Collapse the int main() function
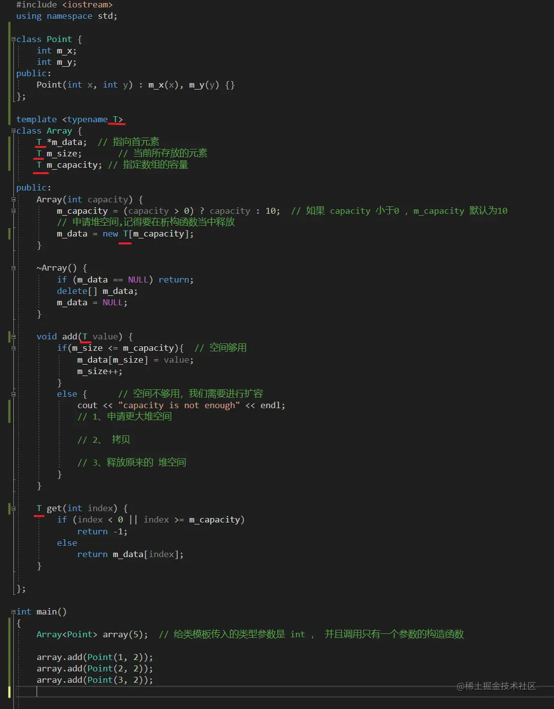 click(13, 612)
